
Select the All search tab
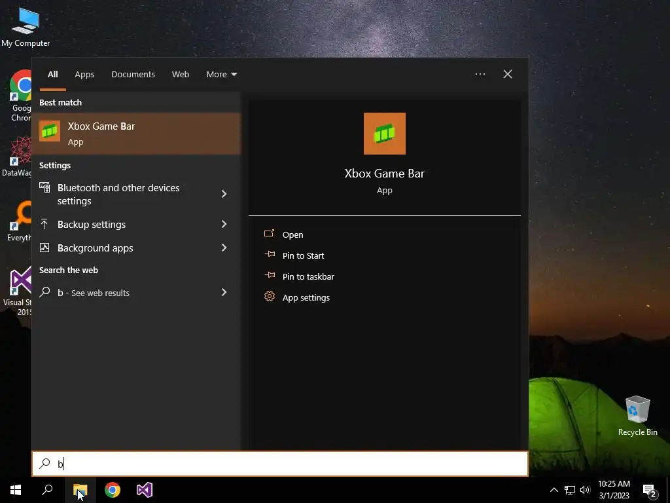click(52, 75)
